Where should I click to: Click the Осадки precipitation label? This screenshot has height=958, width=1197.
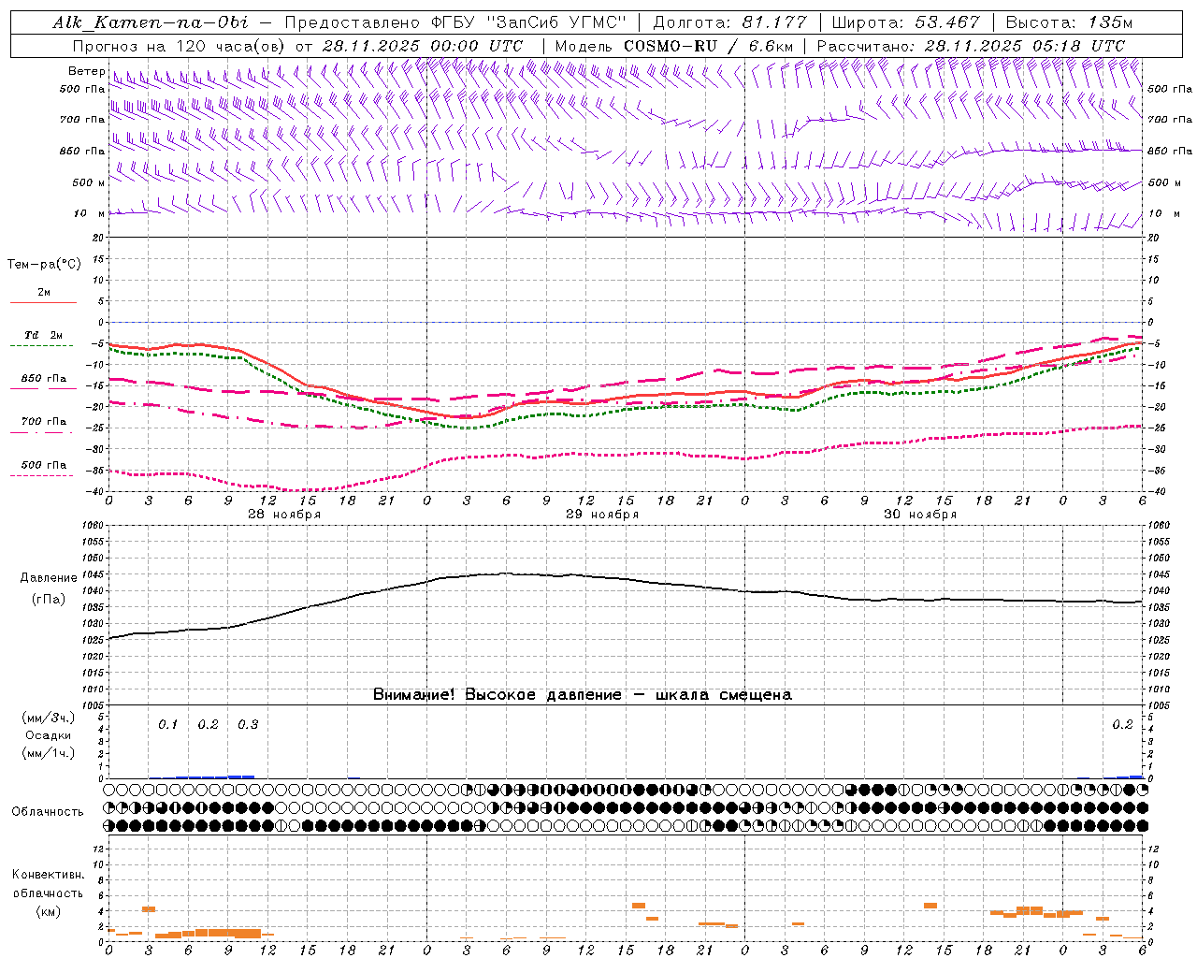pyautogui.click(x=49, y=735)
